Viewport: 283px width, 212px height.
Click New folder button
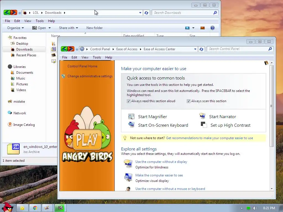(x=95, y=28)
